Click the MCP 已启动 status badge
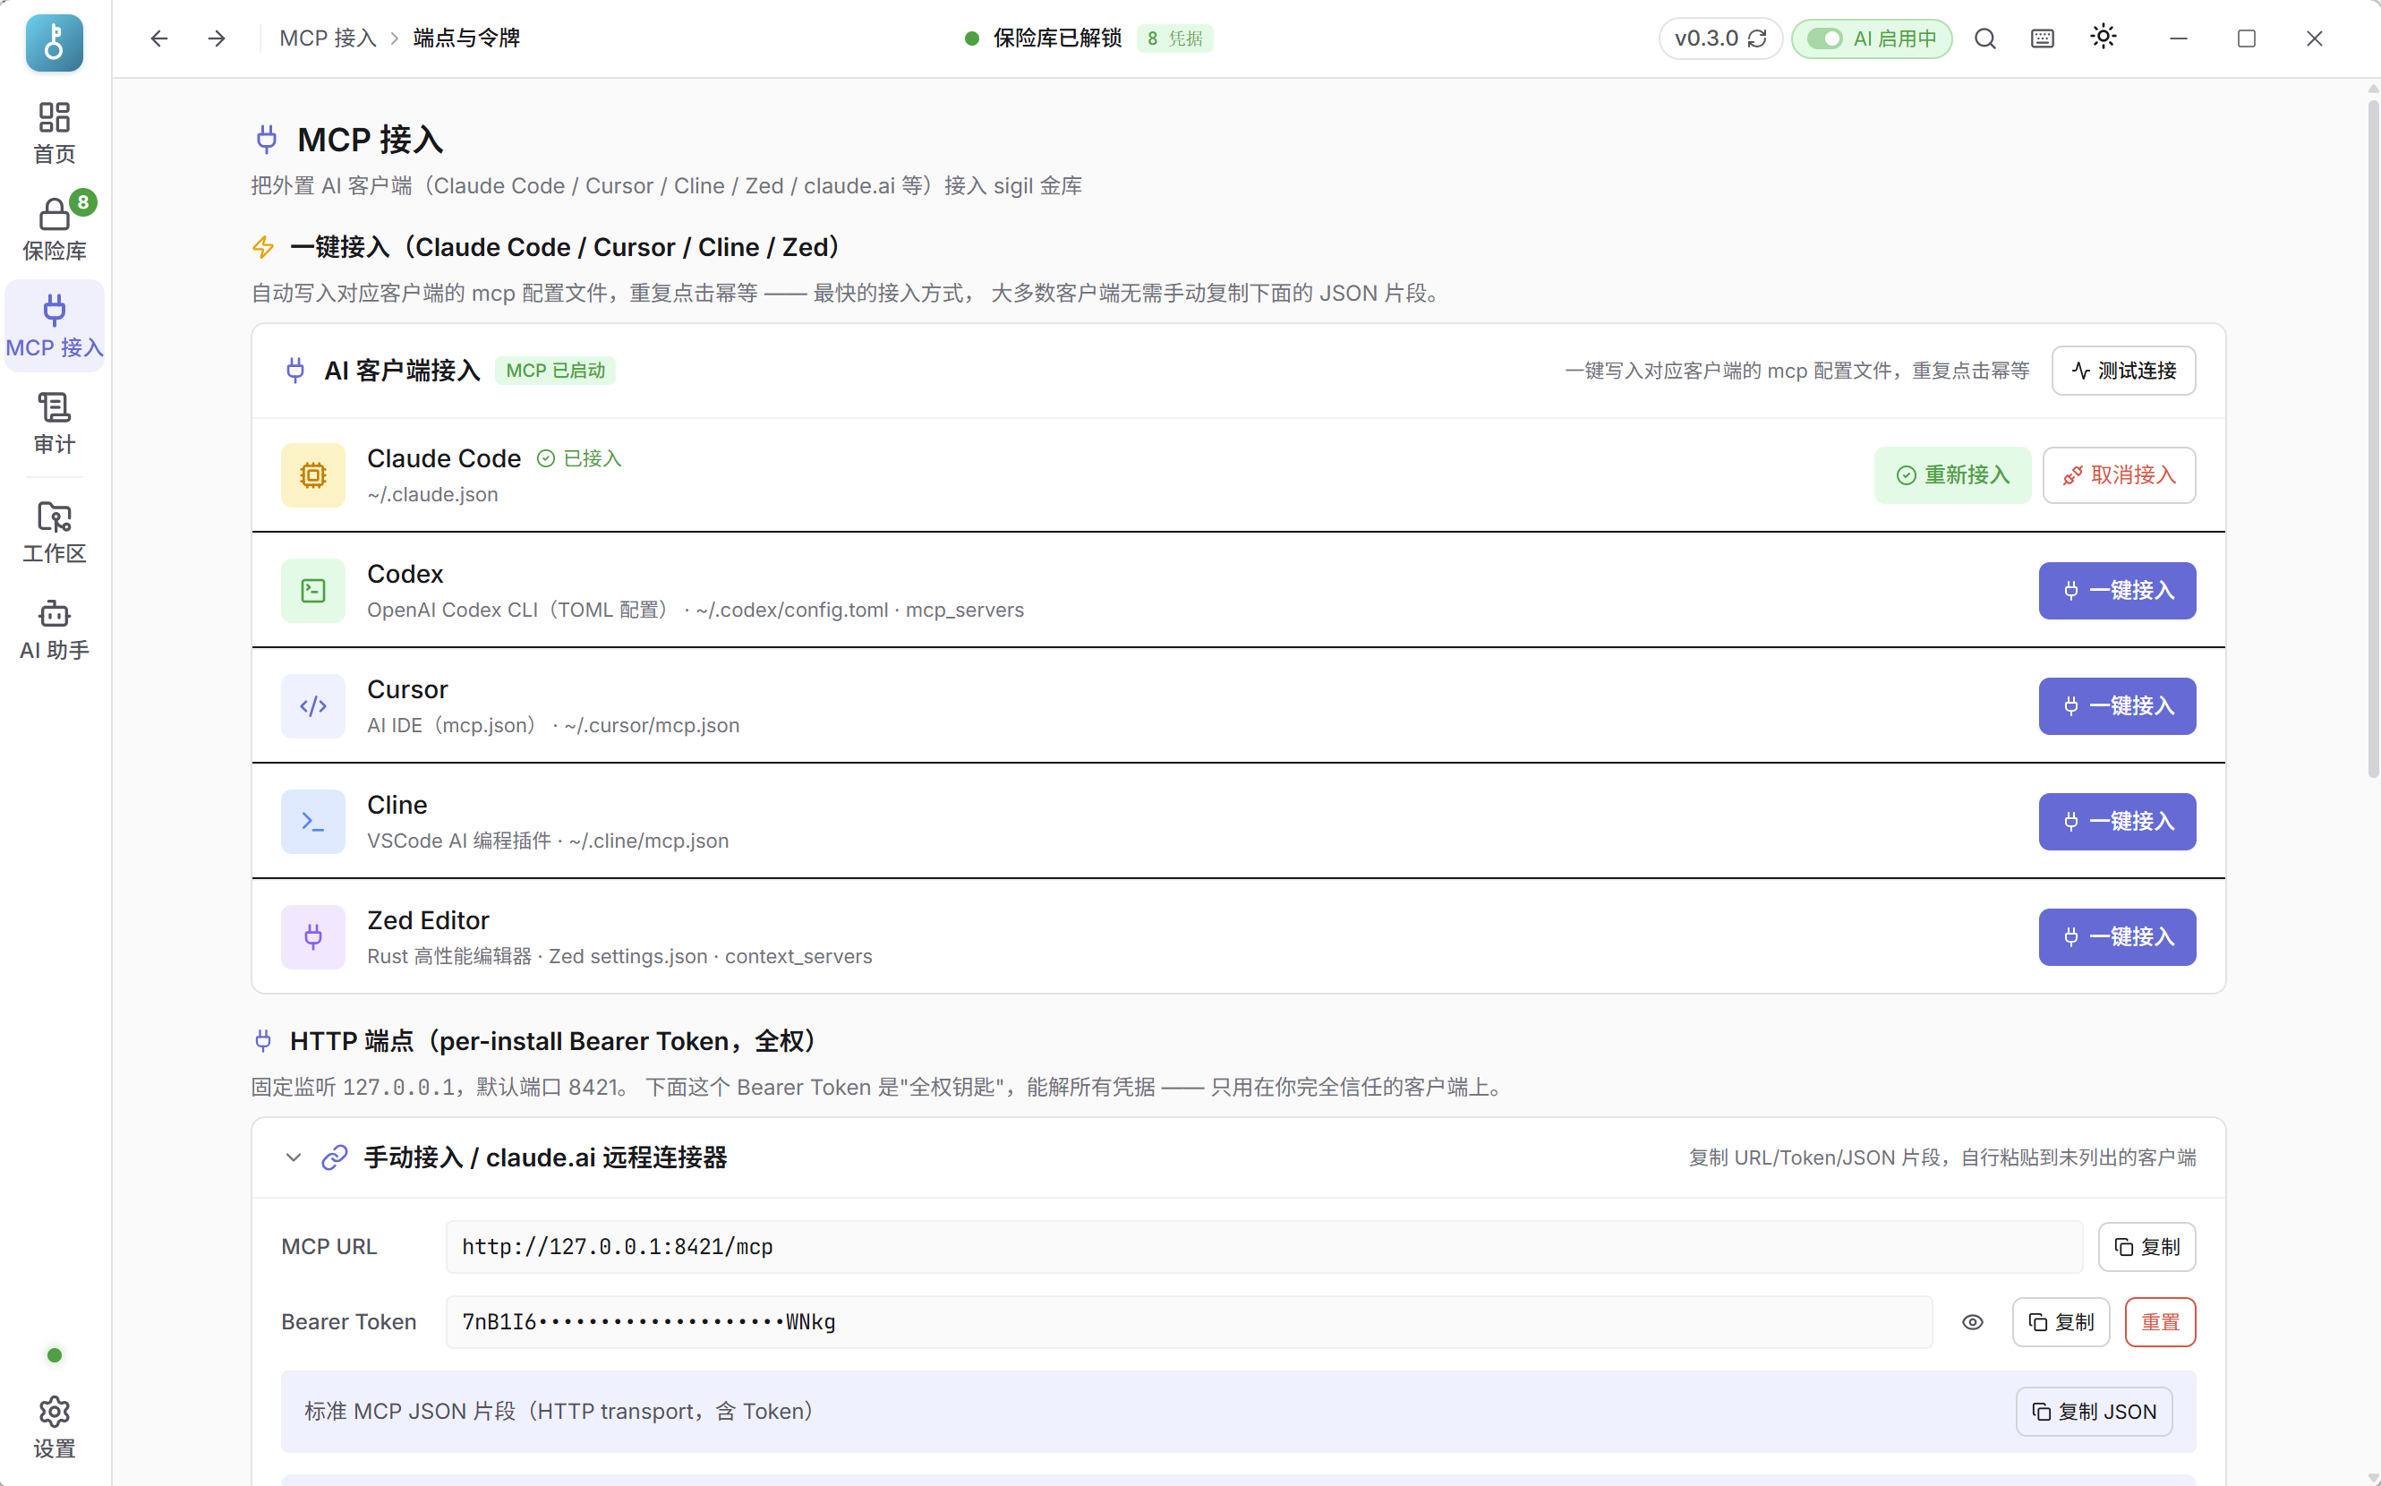Image resolution: width=2381 pixels, height=1486 pixels. click(x=555, y=371)
